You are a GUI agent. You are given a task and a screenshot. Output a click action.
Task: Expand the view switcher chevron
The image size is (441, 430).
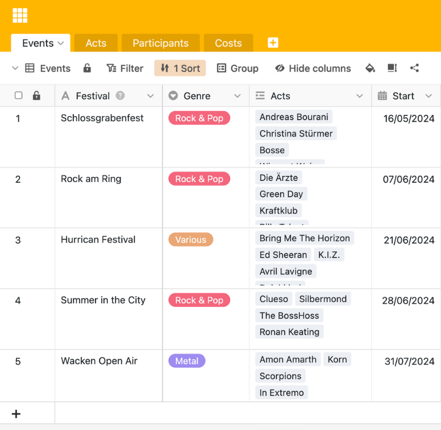tap(15, 68)
